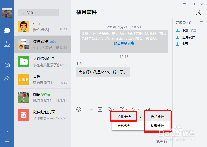This screenshot has width=207, height=147.
Task: Click the send image icon
Action: [91, 109]
